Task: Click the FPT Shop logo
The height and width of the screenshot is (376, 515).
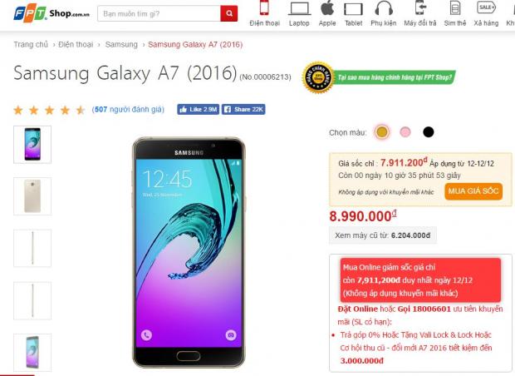Action: click(51, 13)
